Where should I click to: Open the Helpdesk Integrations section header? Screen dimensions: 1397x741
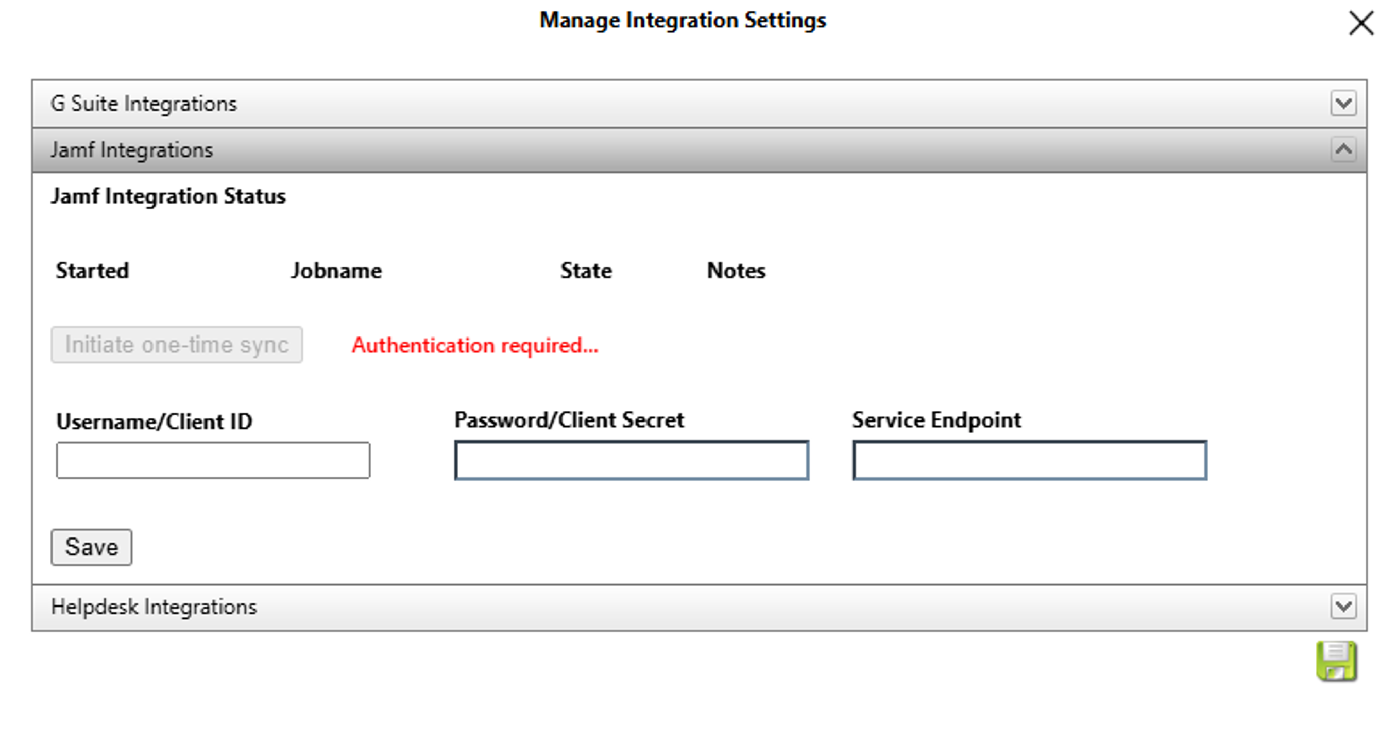click(x=699, y=607)
